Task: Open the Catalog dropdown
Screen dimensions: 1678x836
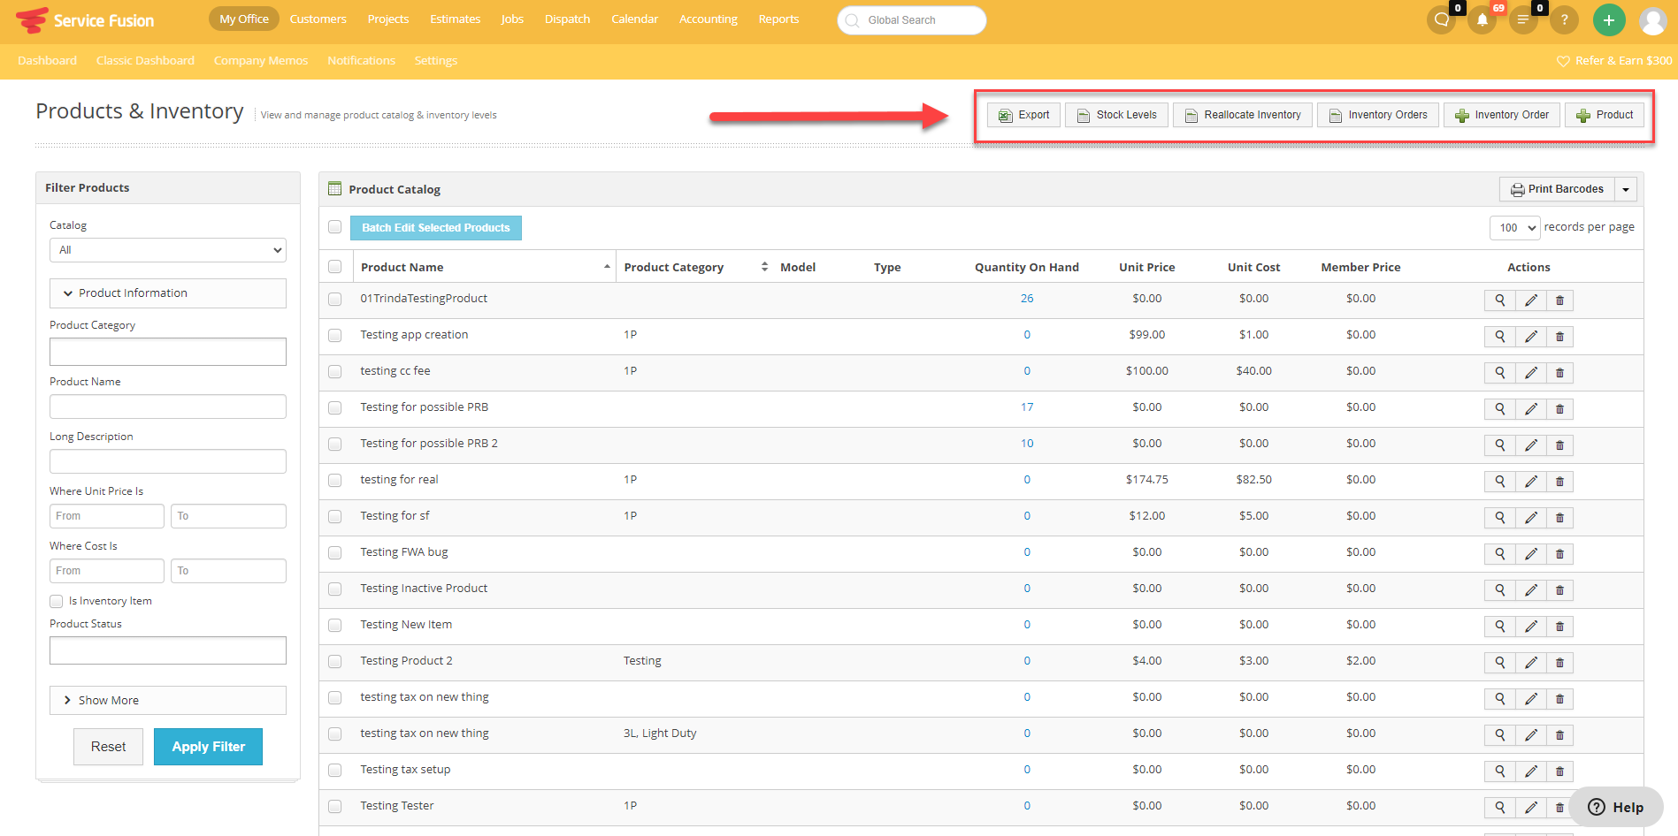Action: 167,250
